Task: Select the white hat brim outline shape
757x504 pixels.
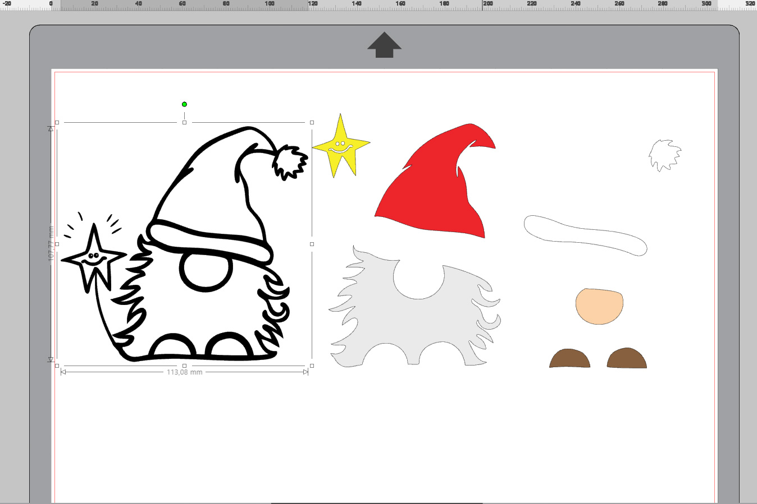Action: pyautogui.click(x=585, y=235)
